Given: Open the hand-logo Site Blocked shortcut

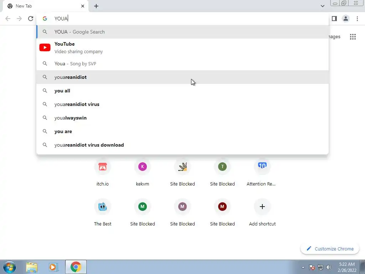Looking at the screenshot, I should coord(182,172).
